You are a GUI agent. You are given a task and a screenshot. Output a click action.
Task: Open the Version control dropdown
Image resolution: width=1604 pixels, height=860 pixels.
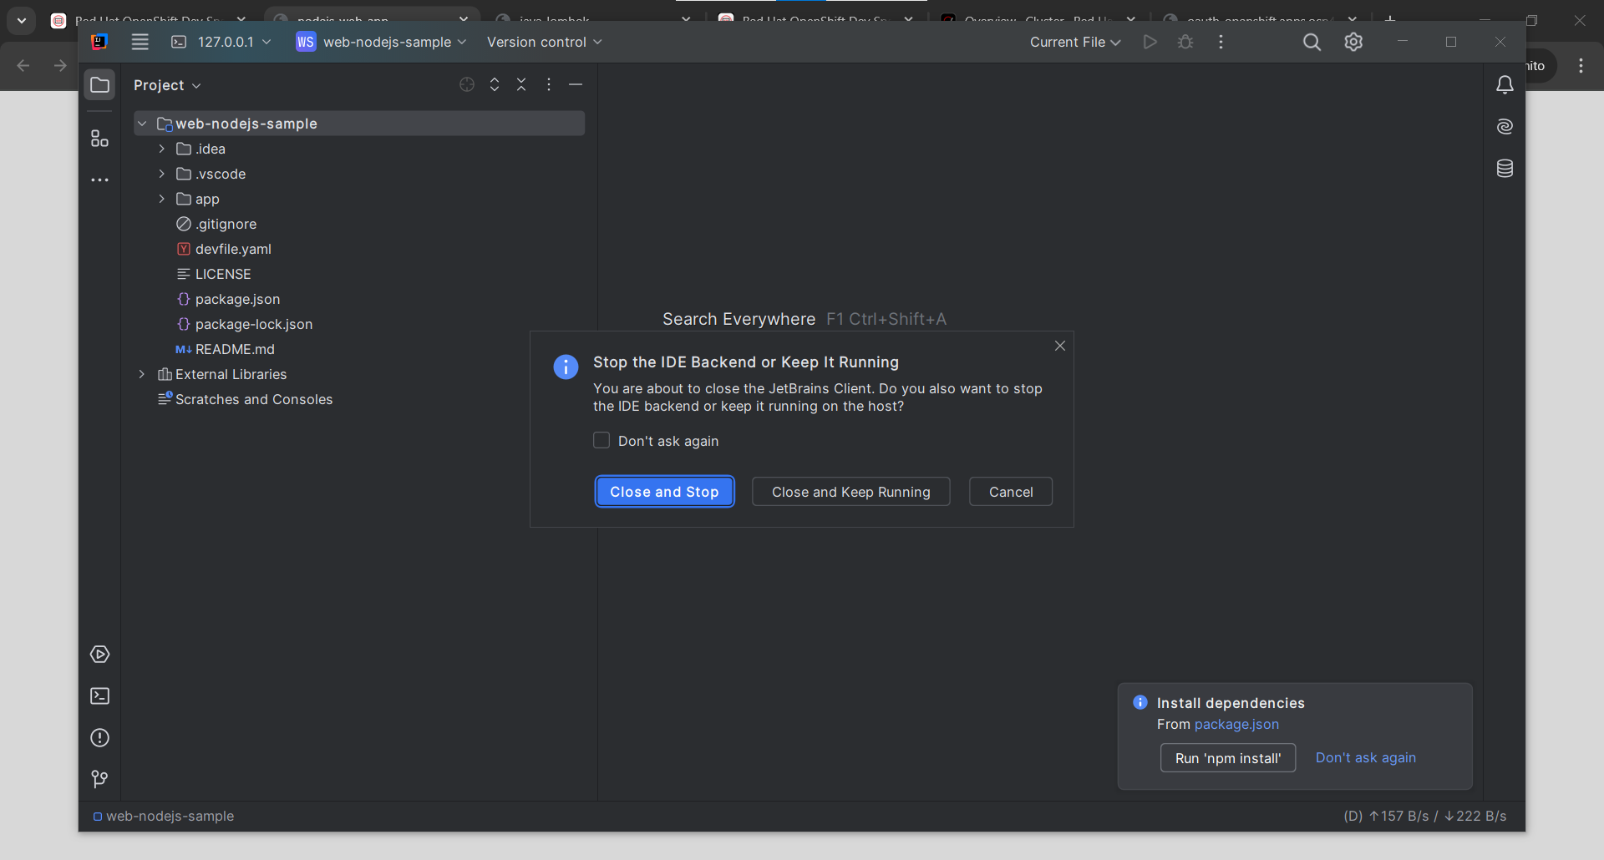[544, 42]
